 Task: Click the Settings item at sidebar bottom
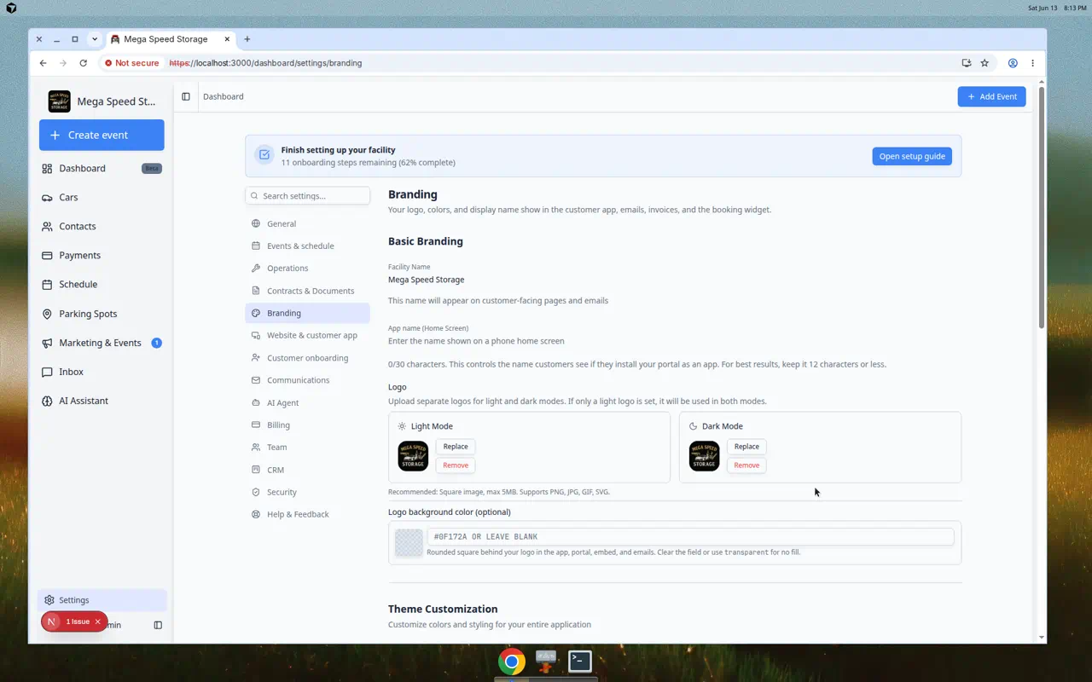click(102, 600)
